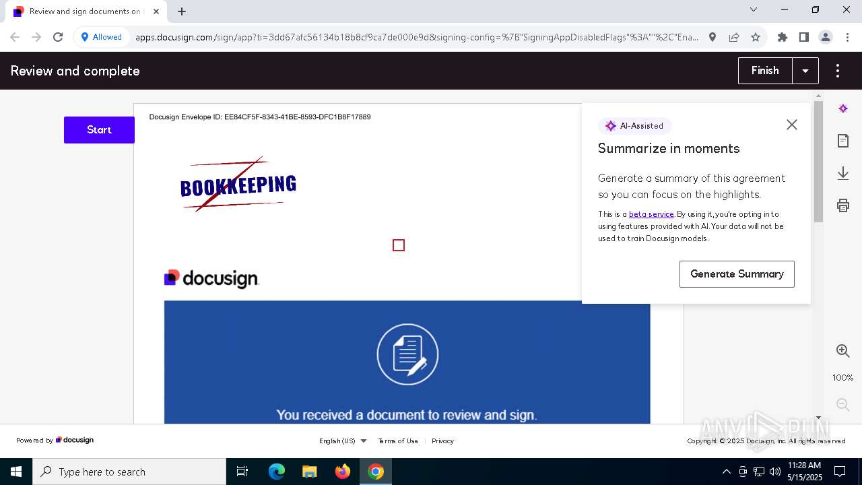Click the browser back arrow
This screenshot has width=862, height=485.
[x=15, y=37]
